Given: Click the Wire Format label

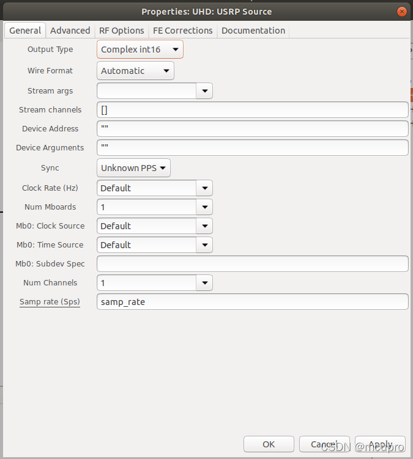Looking at the screenshot, I should (50, 70).
